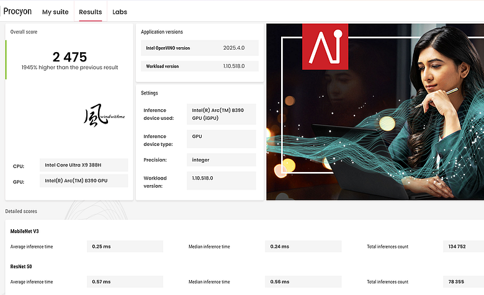Image resolution: width=484 pixels, height=295 pixels.
Task: Click the AI benchmark banner image
Action: [375, 112]
